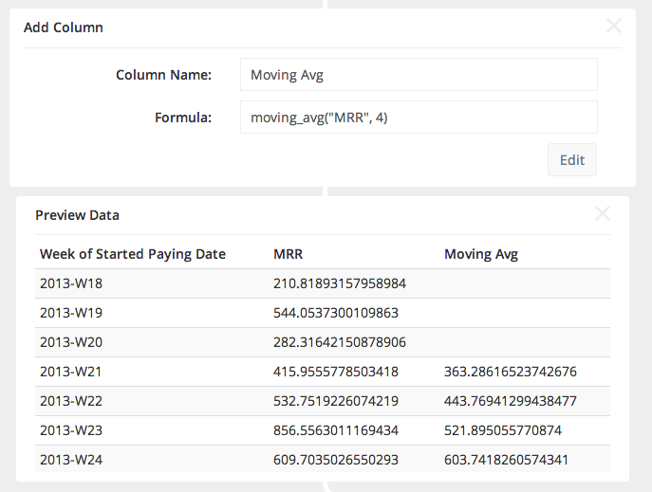
Task: Click the Moving Avg column header
Action: tap(481, 254)
